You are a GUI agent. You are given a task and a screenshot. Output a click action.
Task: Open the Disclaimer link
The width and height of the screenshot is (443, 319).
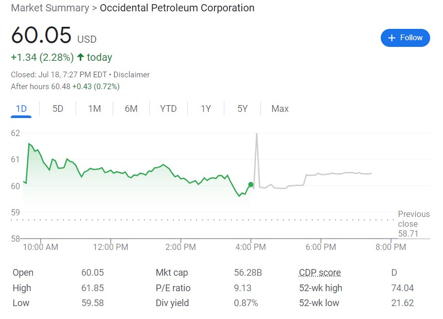click(x=131, y=75)
